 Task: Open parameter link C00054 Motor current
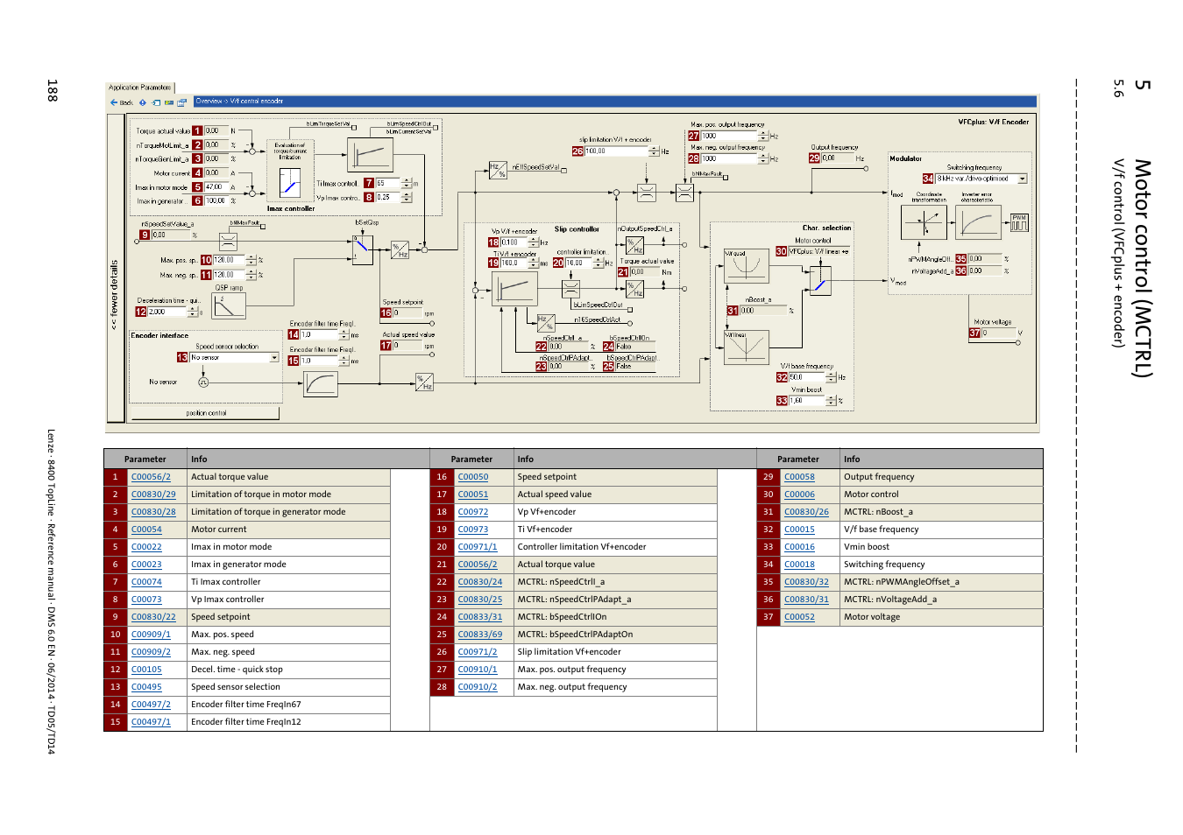[x=146, y=530]
